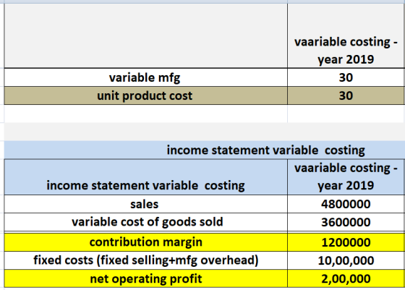This screenshot has height=290, width=405.
Task: Click the 'contribution margin' label cell
Action: [145, 242]
